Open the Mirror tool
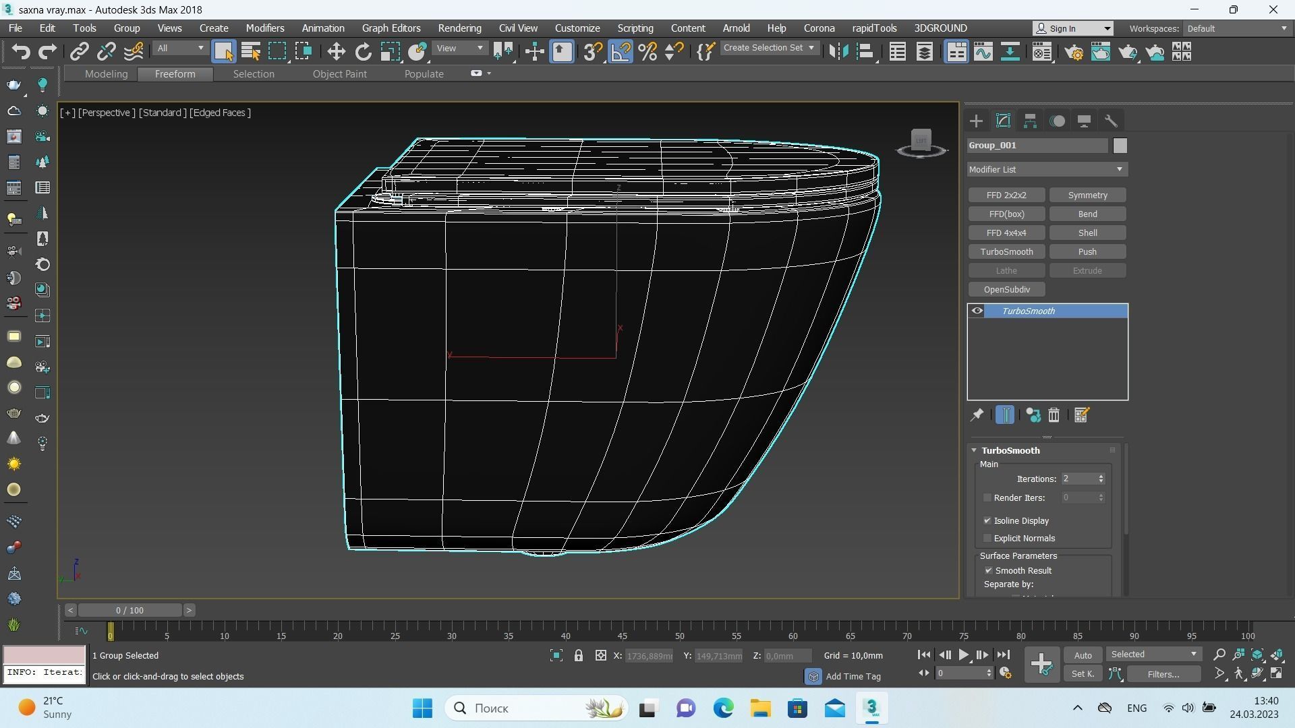 point(838,52)
